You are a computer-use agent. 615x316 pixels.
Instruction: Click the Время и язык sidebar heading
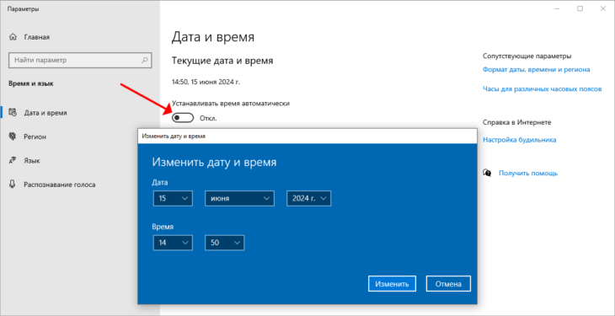[31, 83]
